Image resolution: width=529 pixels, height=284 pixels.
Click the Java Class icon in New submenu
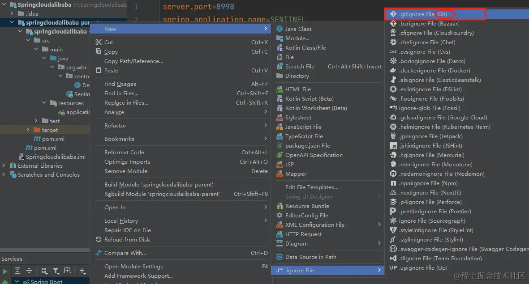coord(280,29)
